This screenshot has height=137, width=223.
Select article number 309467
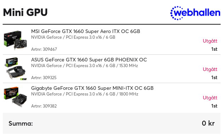point(44,49)
